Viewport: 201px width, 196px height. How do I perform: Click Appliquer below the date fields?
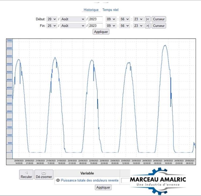tap(101, 32)
